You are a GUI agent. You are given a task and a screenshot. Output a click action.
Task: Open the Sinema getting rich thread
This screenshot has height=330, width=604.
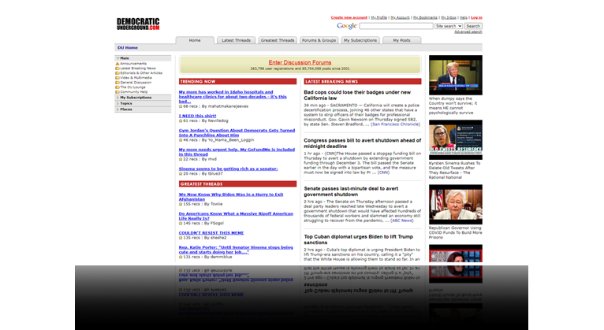pyautogui.click(x=228, y=169)
